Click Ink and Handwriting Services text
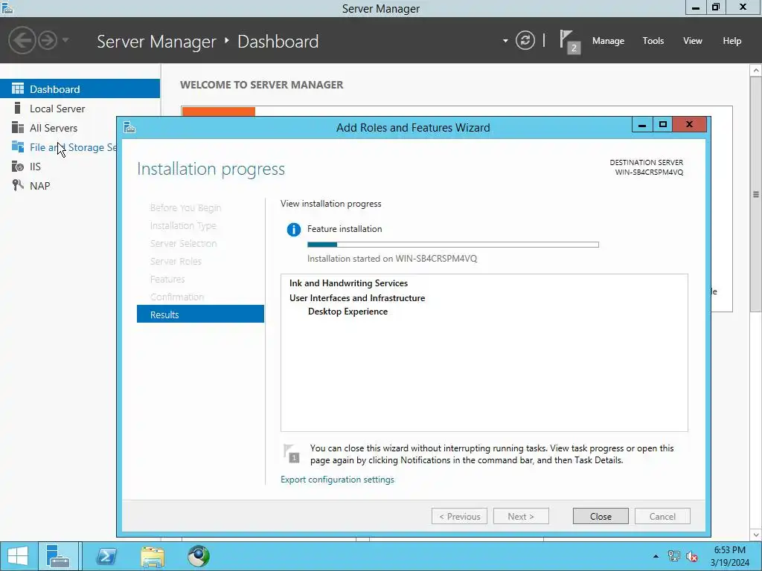 [348, 283]
